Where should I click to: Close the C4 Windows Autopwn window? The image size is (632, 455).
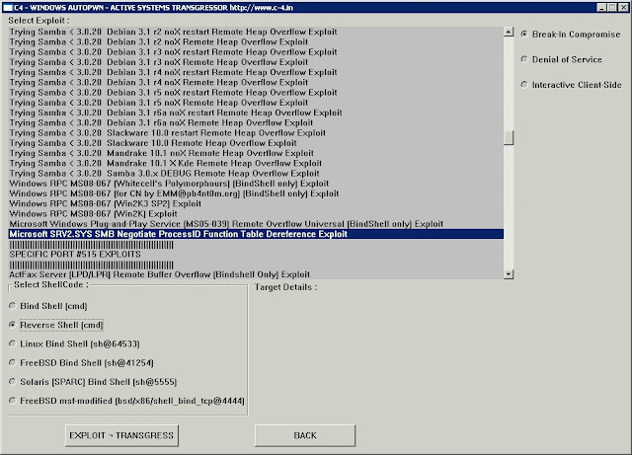click(x=623, y=7)
